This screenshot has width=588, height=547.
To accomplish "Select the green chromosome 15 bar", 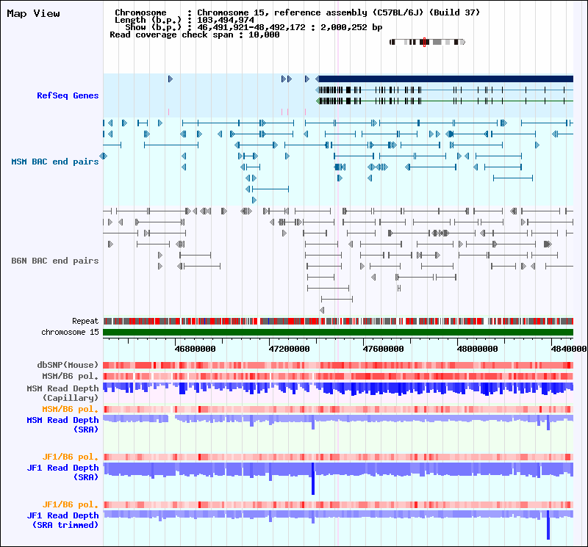I will [338, 333].
